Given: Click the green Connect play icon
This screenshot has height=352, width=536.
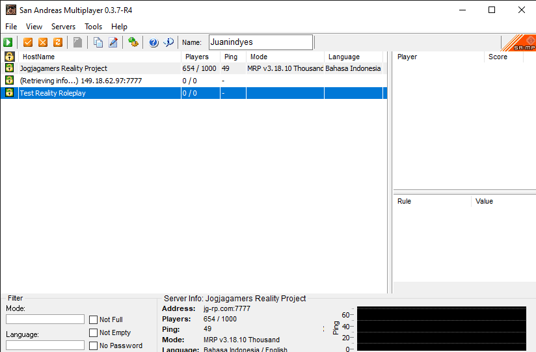Looking at the screenshot, I should tap(8, 42).
